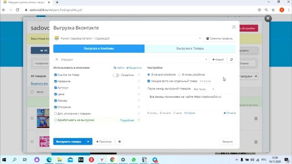Grab the drag handle on the Размер row

click(139, 100)
